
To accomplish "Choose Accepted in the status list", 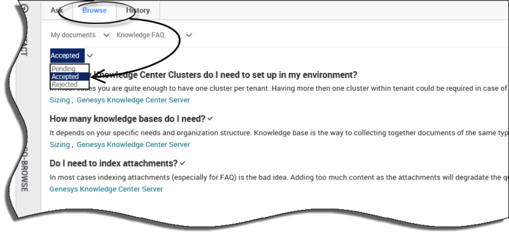I will pos(69,77).
